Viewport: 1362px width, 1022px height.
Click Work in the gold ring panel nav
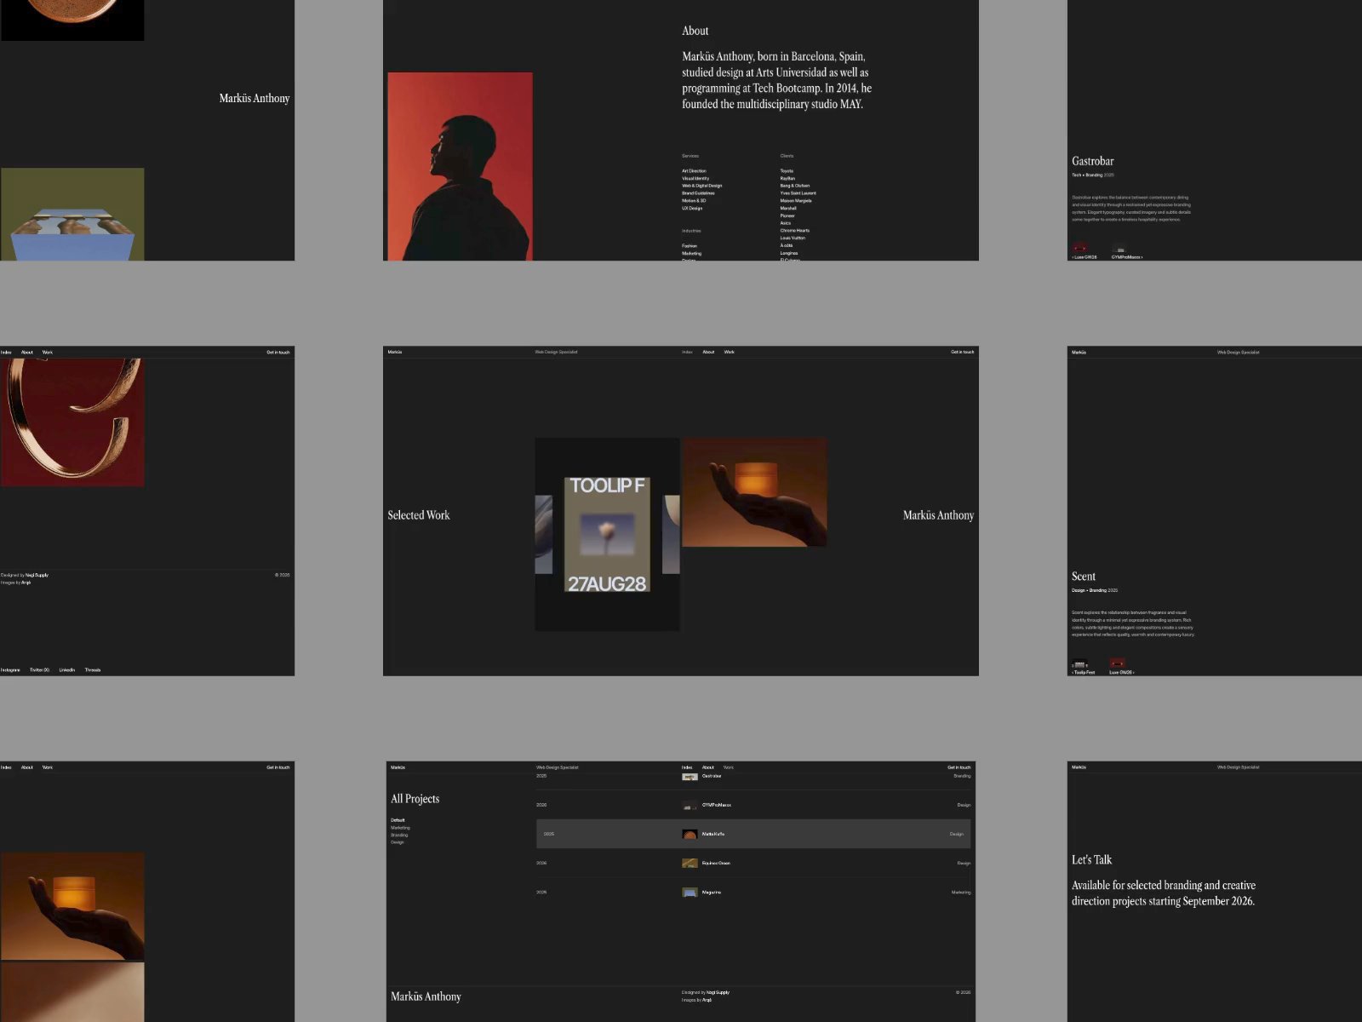click(x=48, y=352)
